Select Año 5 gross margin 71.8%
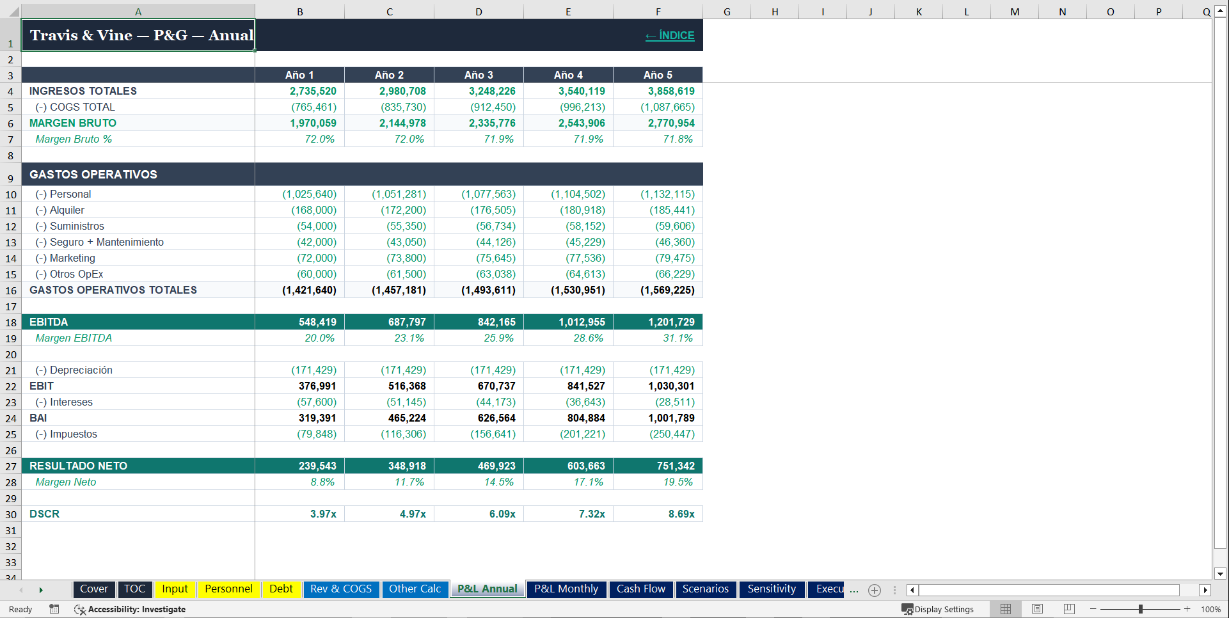The image size is (1229, 618). pos(658,139)
